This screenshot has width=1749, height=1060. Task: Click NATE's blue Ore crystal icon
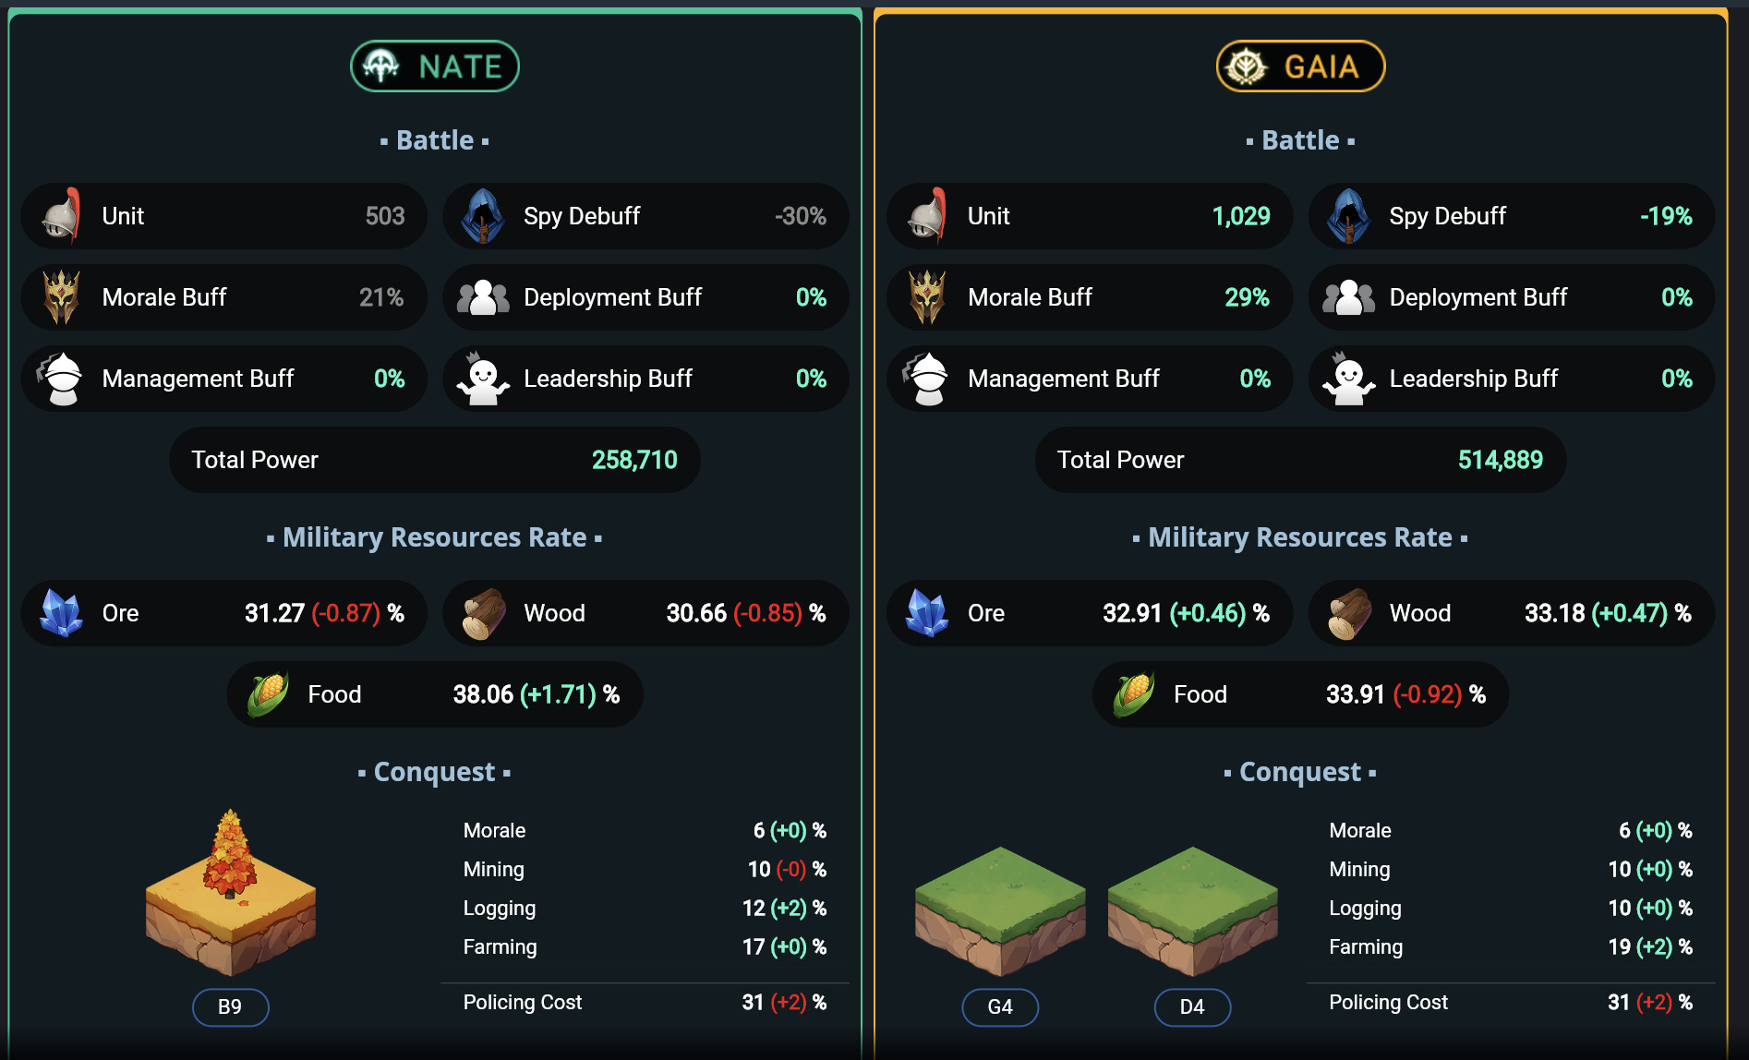pyautogui.click(x=62, y=613)
